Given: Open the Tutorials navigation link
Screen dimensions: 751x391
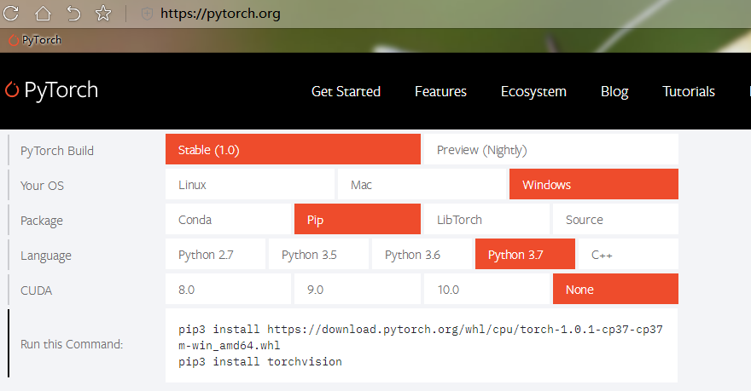Looking at the screenshot, I should [x=688, y=91].
